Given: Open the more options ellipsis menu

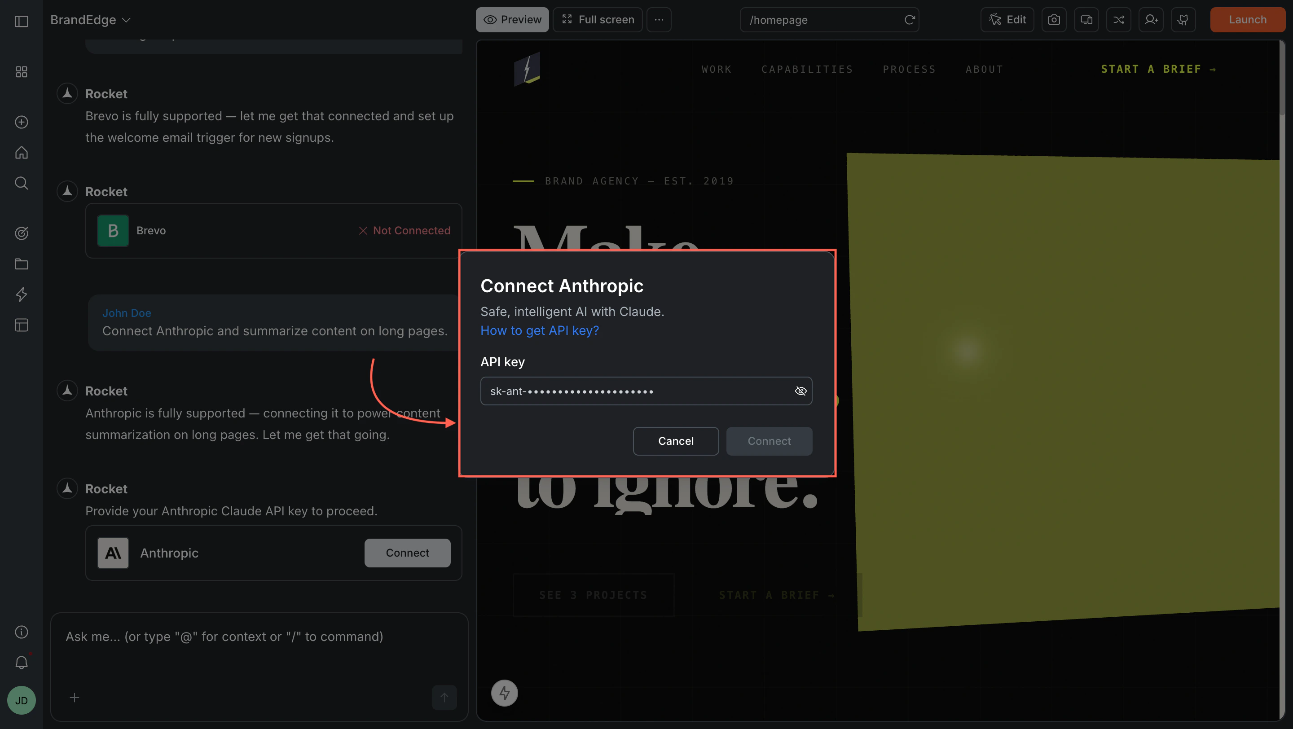Looking at the screenshot, I should coord(659,20).
